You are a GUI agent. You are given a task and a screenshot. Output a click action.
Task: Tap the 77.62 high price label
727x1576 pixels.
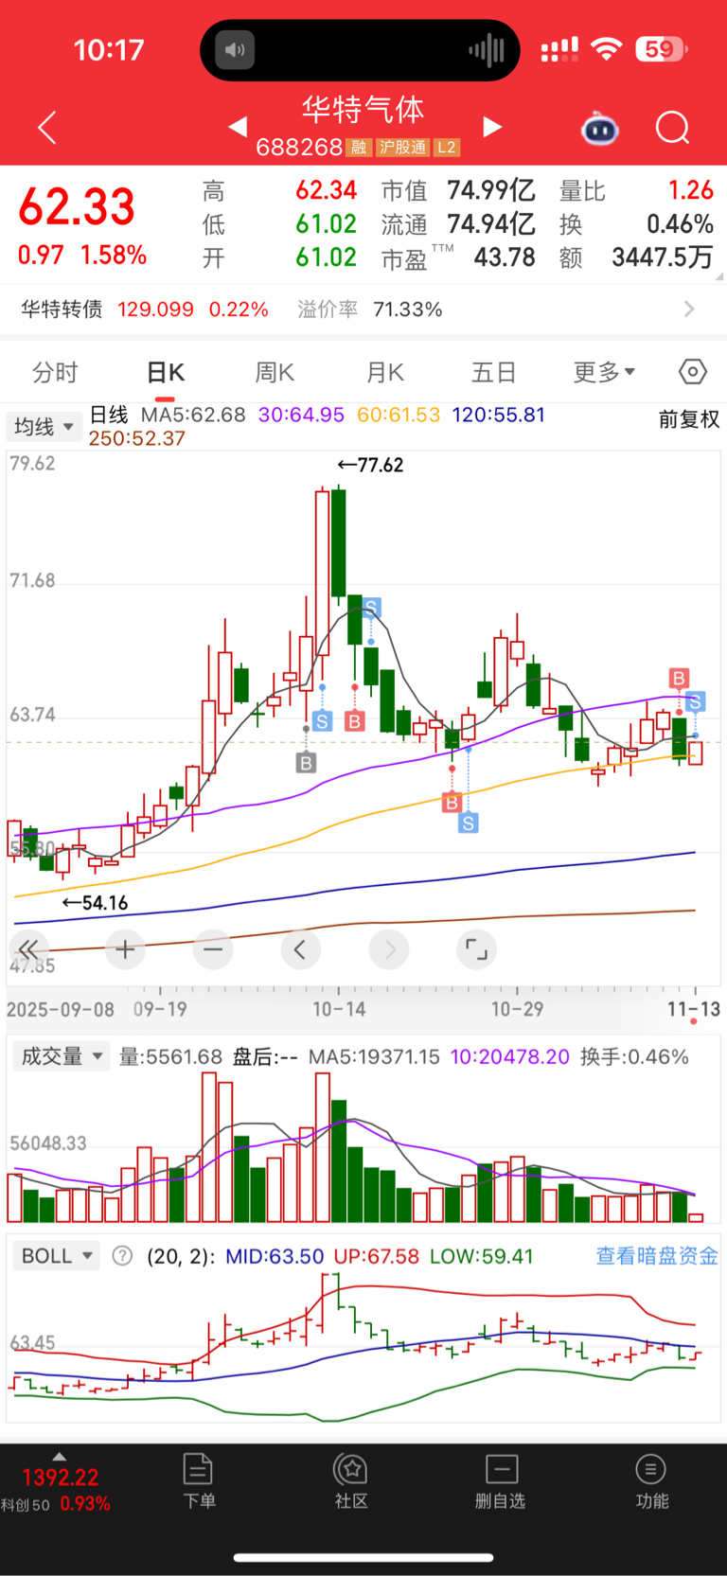pos(371,465)
